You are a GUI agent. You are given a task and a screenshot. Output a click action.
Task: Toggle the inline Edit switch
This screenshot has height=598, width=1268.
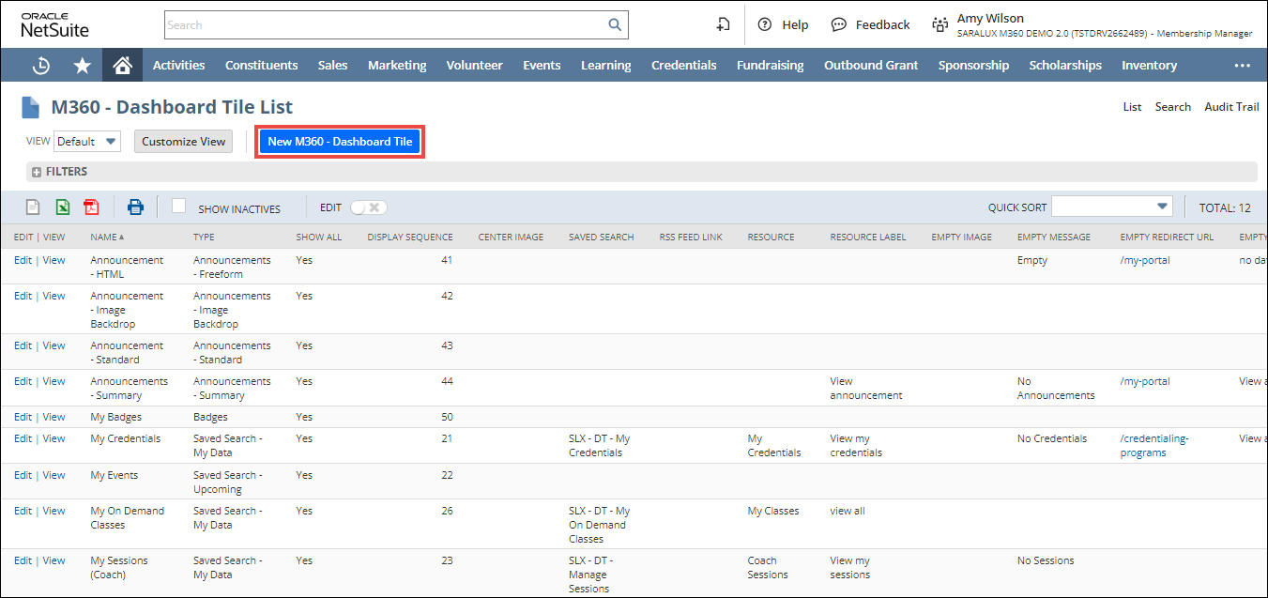368,207
